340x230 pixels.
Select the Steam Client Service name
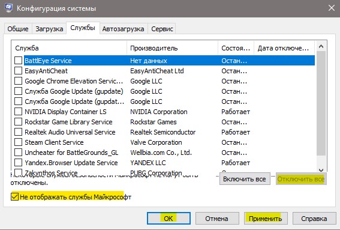(54, 142)
